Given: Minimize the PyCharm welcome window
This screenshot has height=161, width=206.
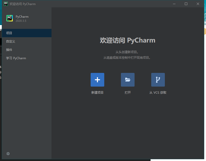Looking at the screenshot, I should point(174,4).
